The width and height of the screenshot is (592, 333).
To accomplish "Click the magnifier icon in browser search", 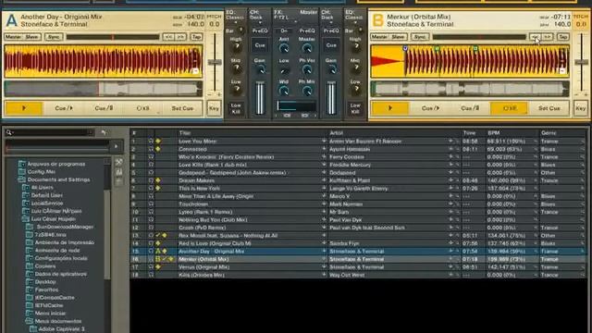I will [9, 132].
